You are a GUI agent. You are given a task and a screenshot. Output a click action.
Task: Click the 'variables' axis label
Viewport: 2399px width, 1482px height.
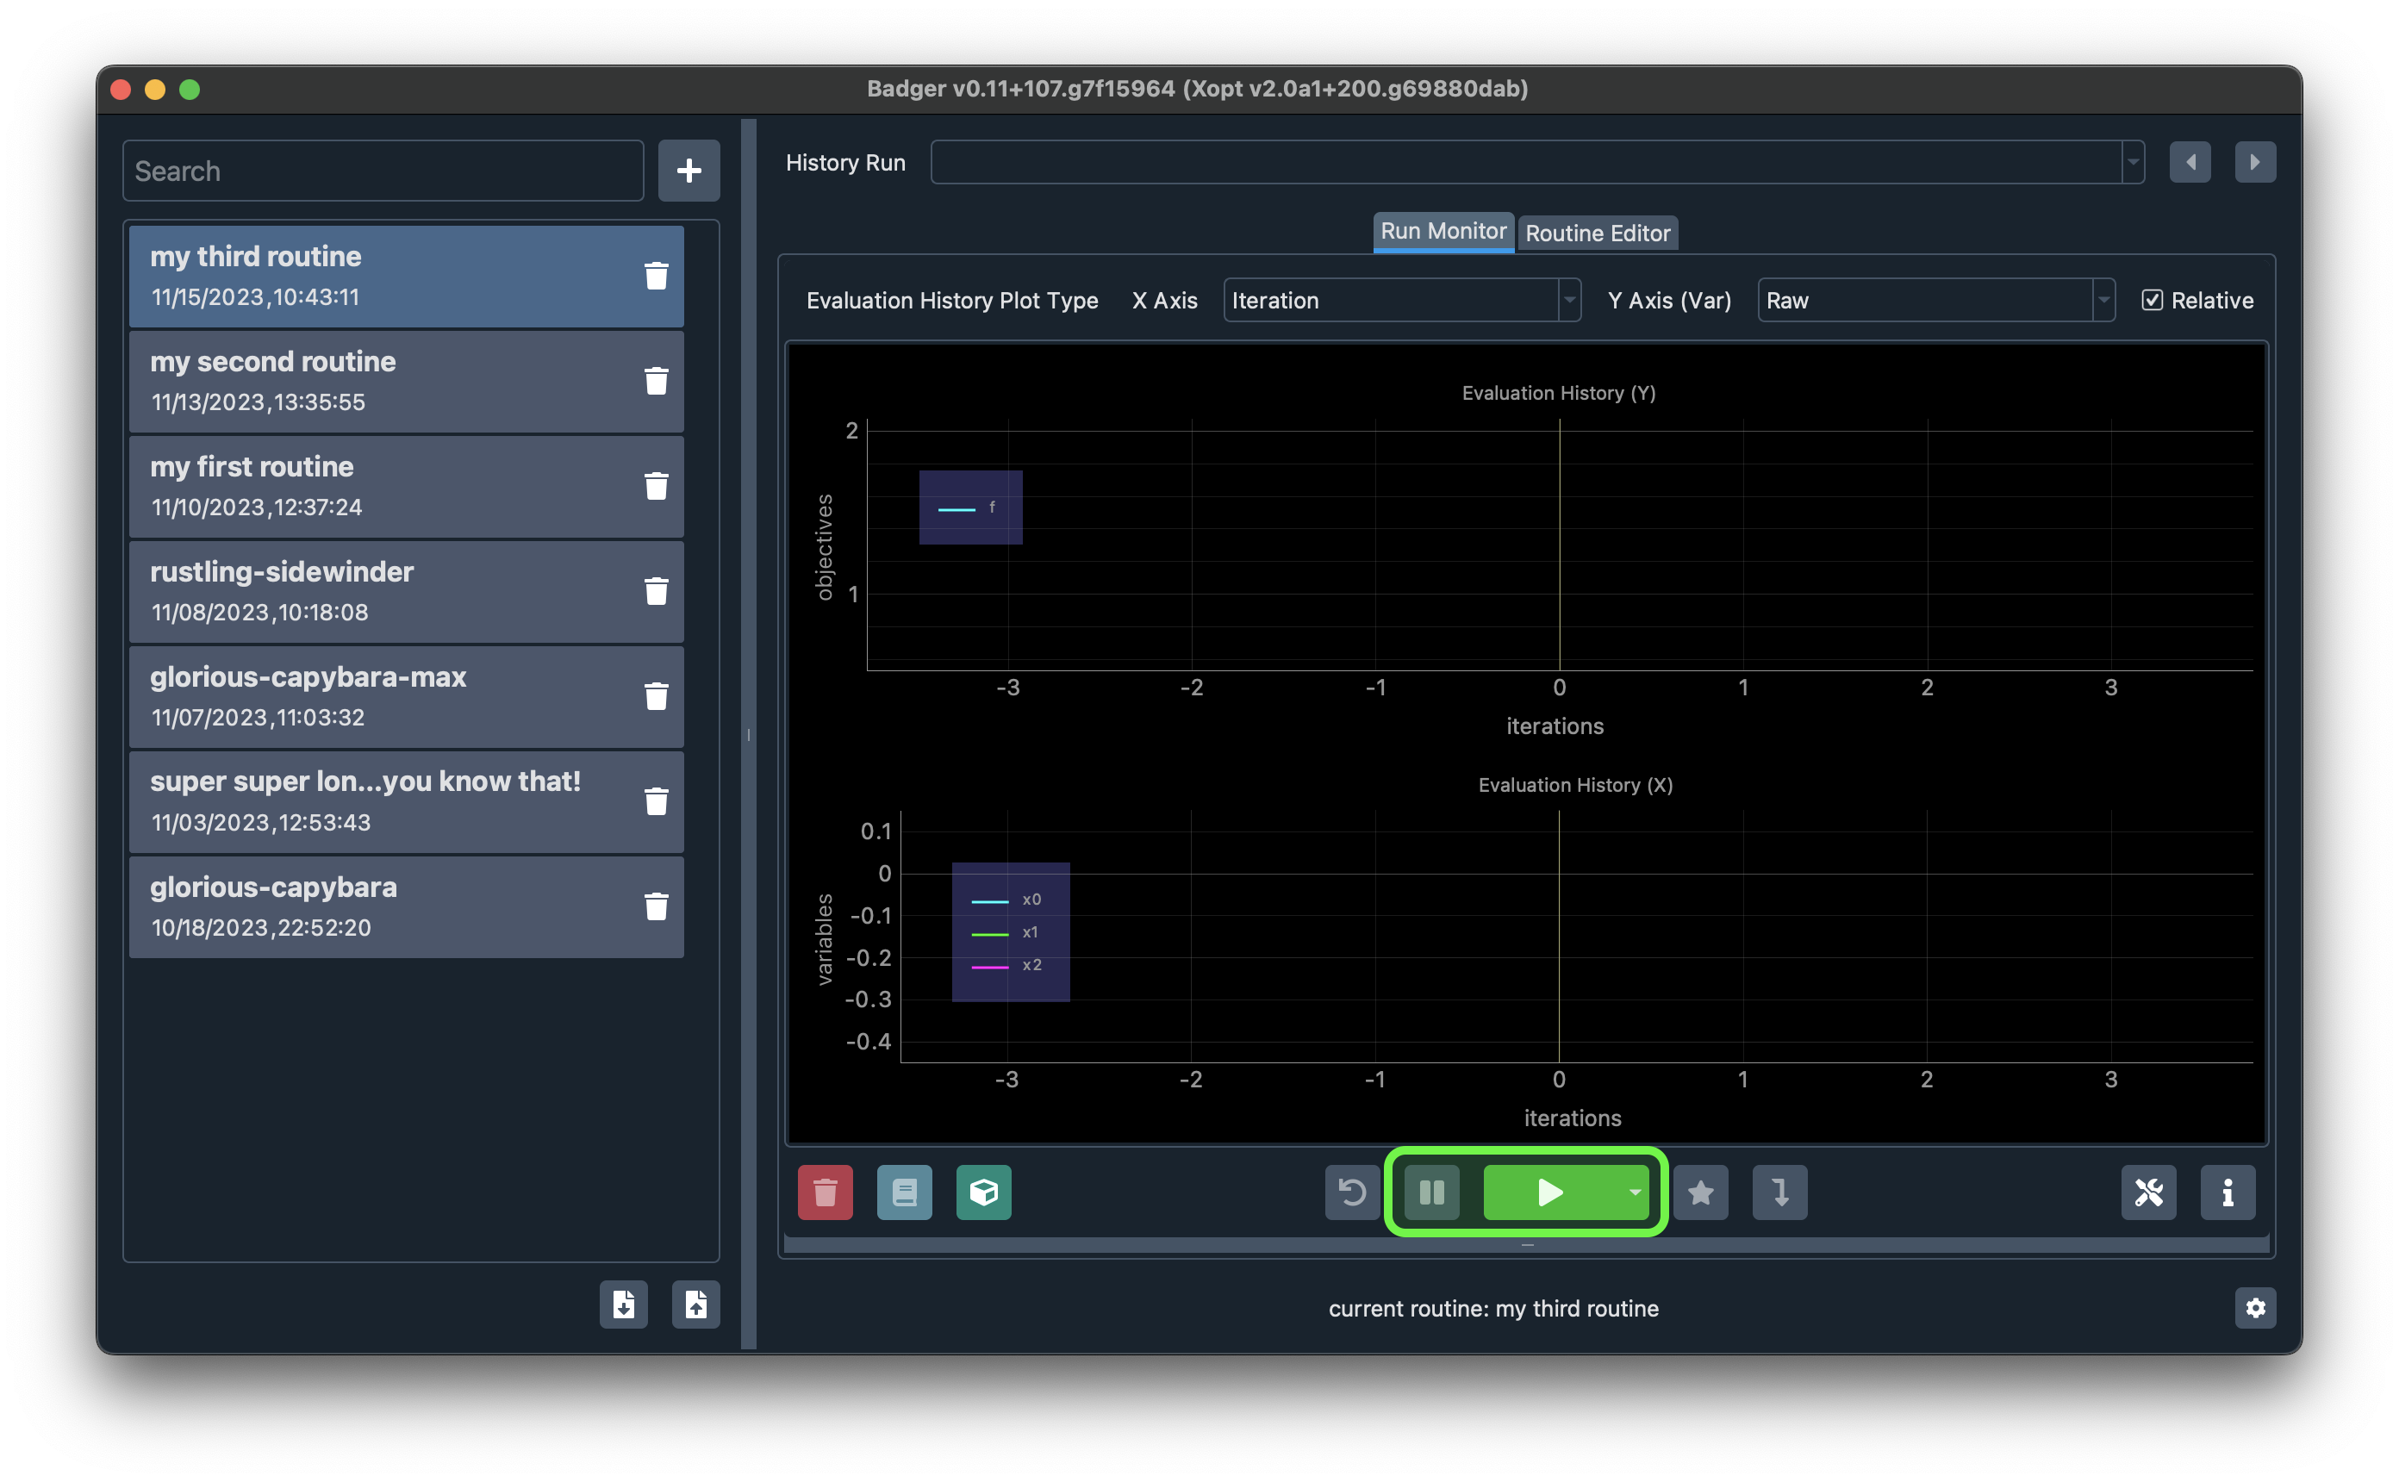(824, 939)
